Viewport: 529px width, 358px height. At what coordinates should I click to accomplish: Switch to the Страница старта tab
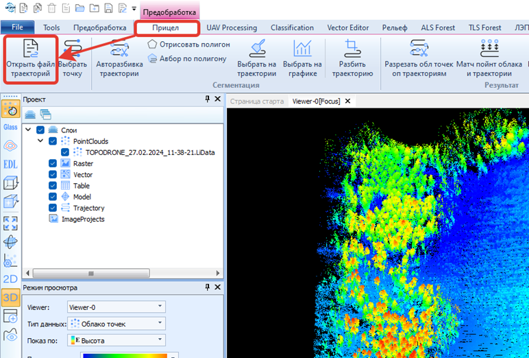[257, 101]
